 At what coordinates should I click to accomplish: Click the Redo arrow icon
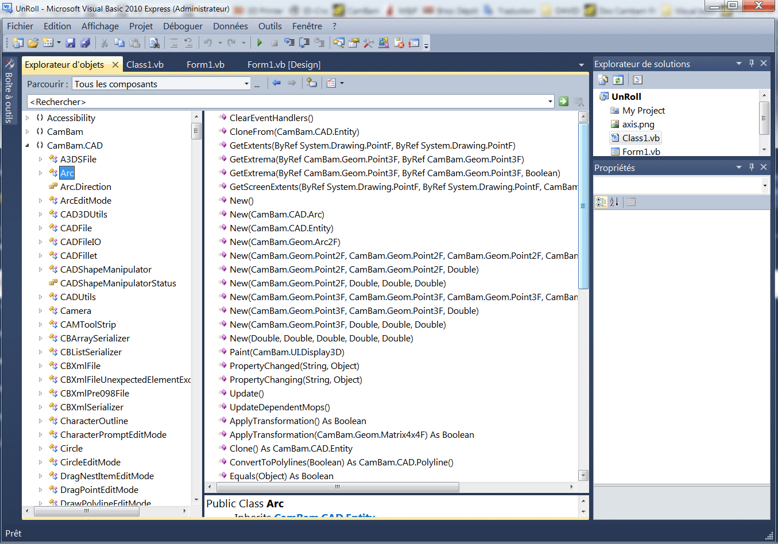point(231,43)
